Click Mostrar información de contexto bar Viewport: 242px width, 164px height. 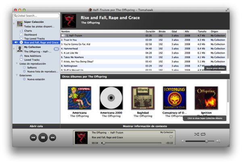pyautogui.click(x=145, y=126)
